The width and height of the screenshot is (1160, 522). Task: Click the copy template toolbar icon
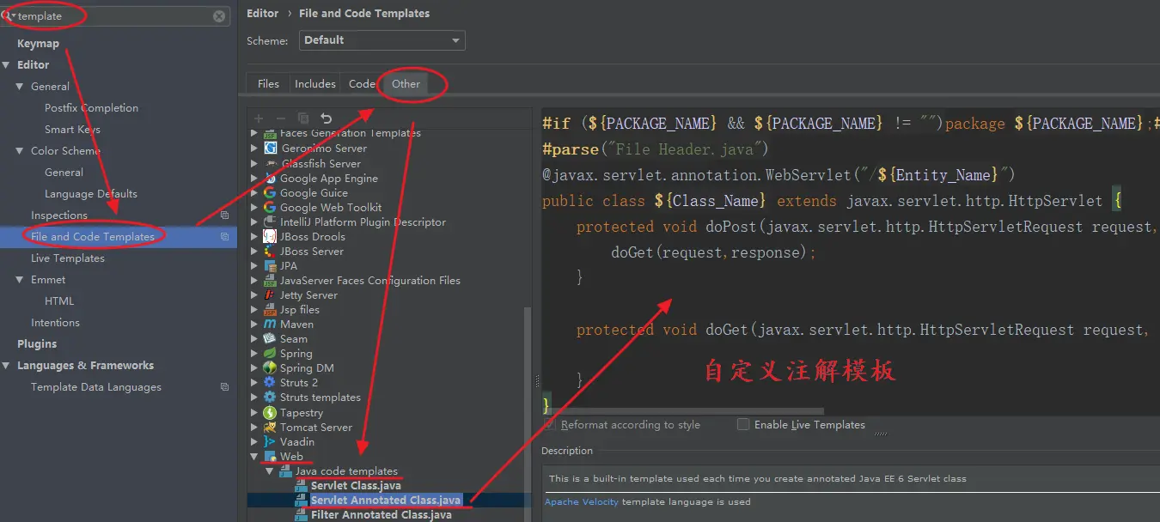[303, 118]
